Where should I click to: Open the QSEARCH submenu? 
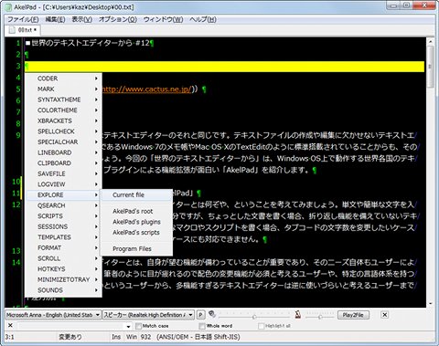(64, 205)
